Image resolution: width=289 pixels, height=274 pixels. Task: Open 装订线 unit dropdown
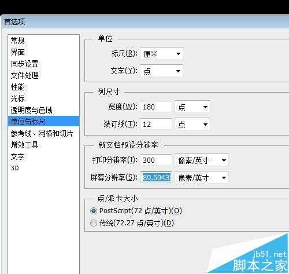point(192,124)
